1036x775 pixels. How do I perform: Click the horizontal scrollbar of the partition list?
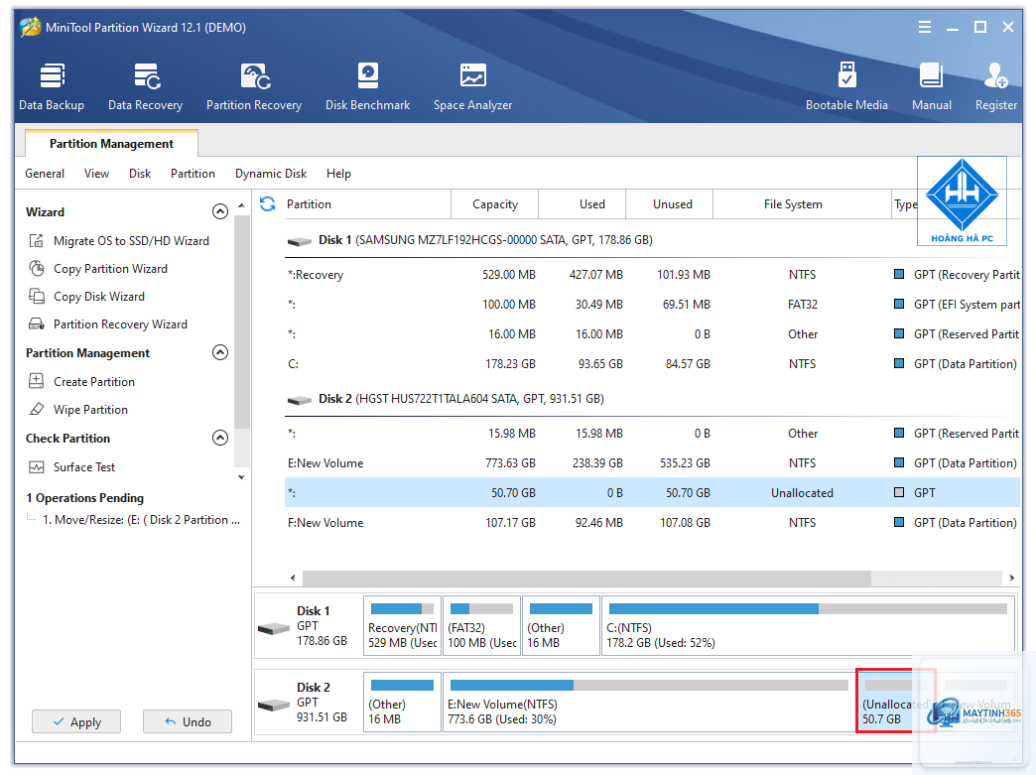tap(586, 579)
